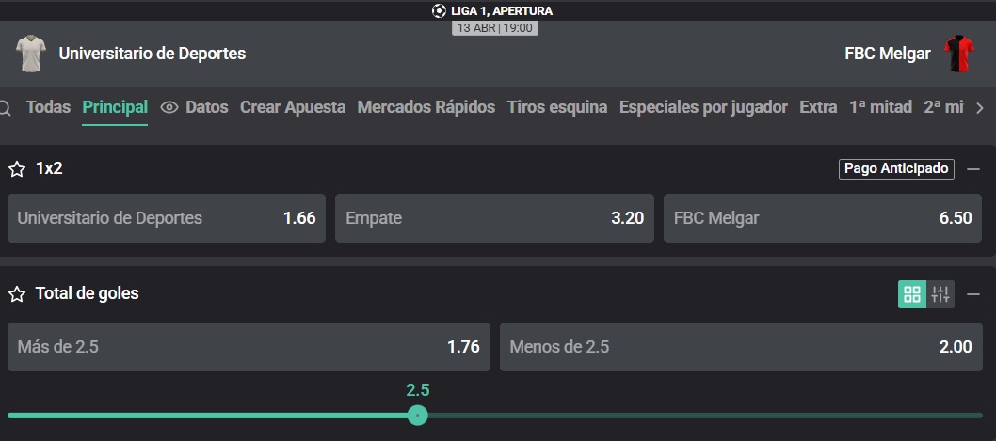
Task: Click the FBC Melgar jersey icon
Action: (958, 54)
